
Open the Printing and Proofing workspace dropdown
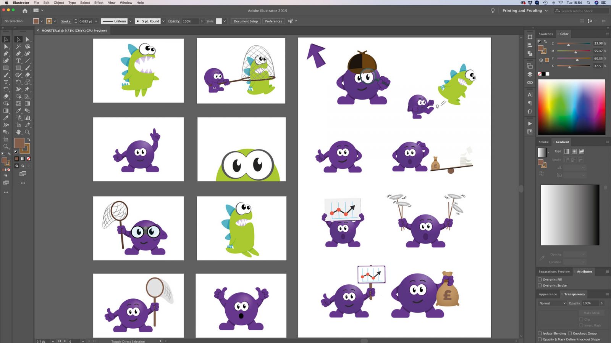[525, 11]
